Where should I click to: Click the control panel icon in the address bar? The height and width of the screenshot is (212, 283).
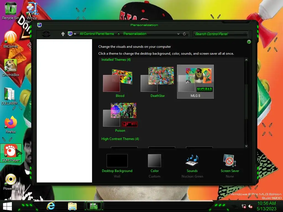(70, 34)
